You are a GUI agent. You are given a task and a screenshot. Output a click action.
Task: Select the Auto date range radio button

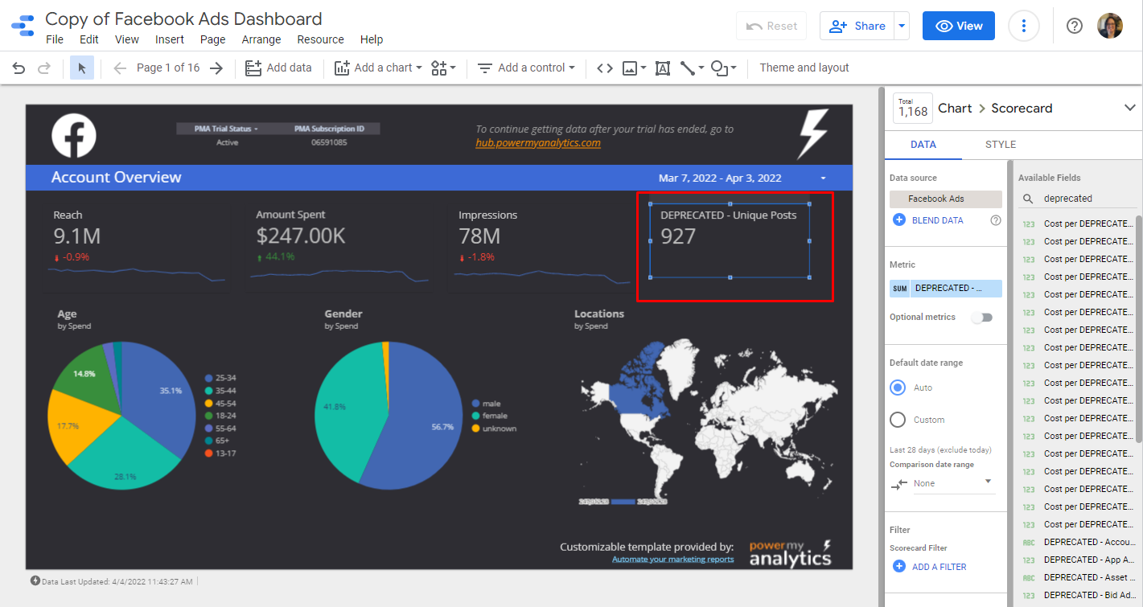coord(898,388)
